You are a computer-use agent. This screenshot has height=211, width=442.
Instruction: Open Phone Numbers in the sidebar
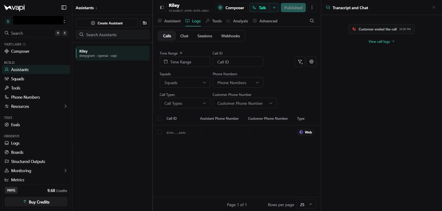(36, 97)
